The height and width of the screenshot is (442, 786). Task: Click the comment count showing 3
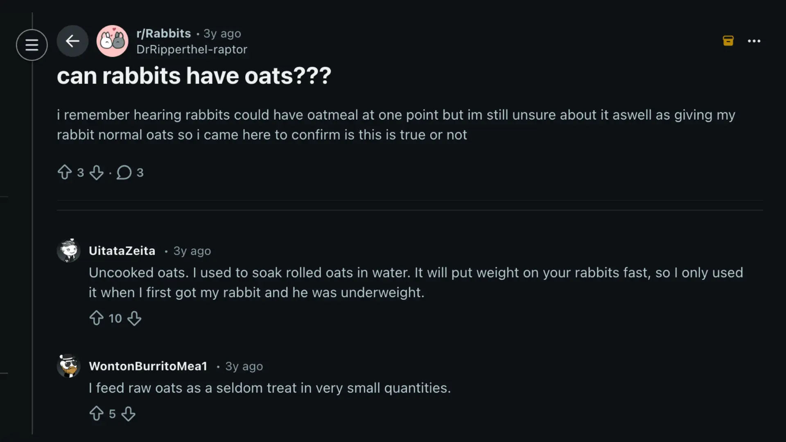(140, 172)
